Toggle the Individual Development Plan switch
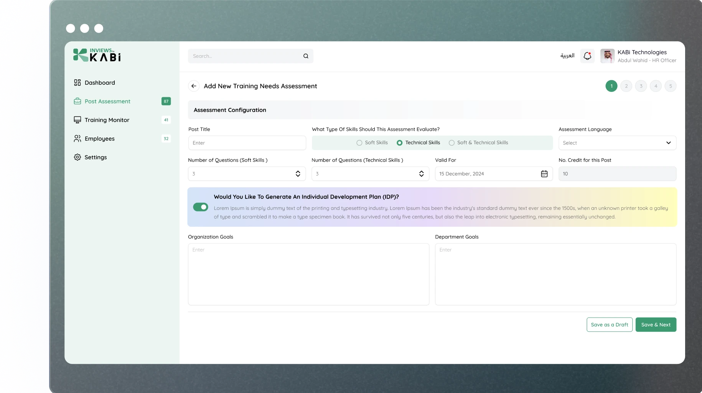This screenshot has width=702, height=393. pos(201,207)
